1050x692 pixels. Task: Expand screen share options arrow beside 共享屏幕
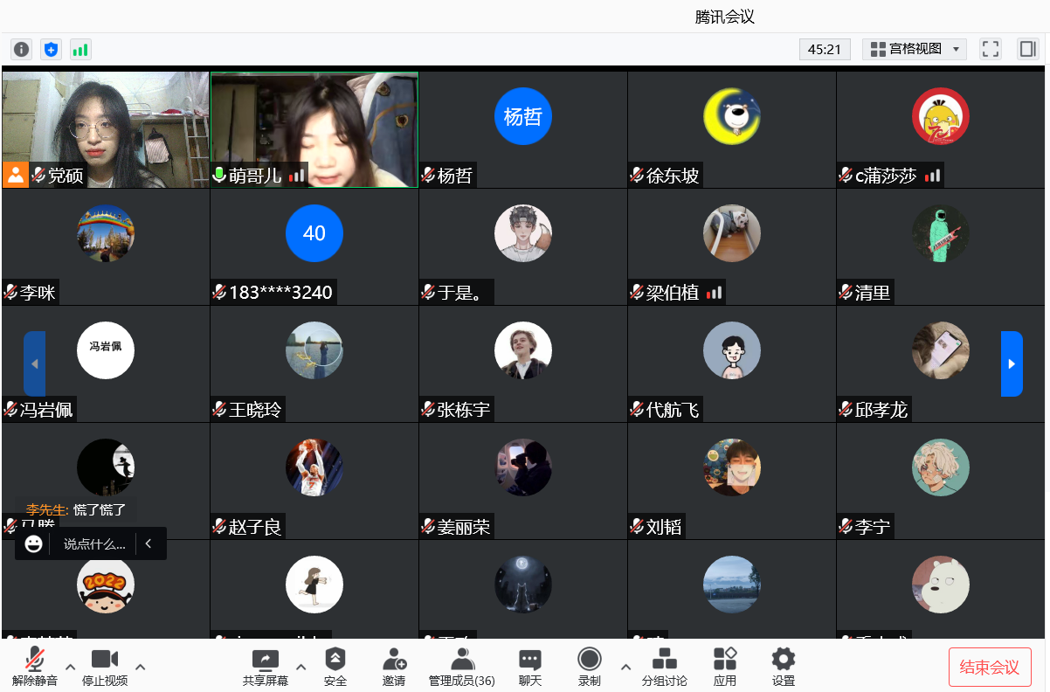301,667
